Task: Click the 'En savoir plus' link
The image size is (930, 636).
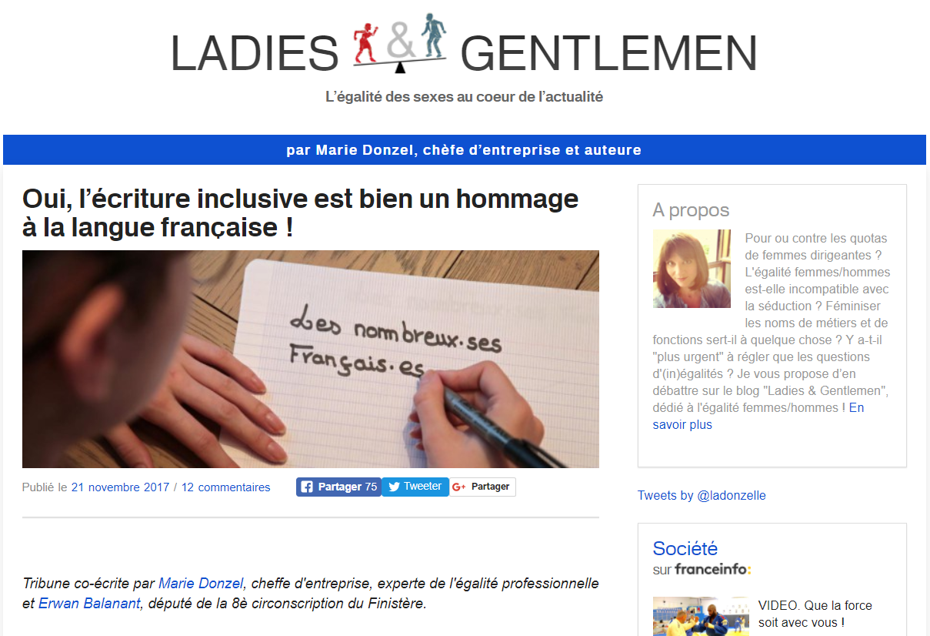Action: (x=758, y=416)
